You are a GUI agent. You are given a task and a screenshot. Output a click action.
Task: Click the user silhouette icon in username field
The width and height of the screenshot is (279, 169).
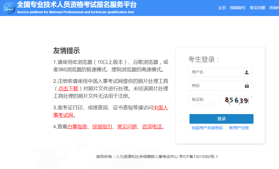[x=247, y=72]
